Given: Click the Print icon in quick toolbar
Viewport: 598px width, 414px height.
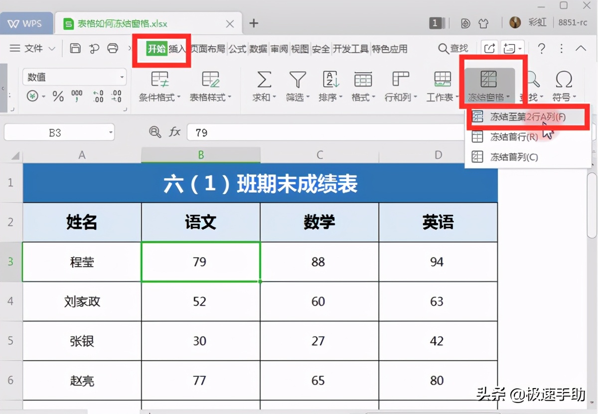Looking at the screenshot, I should [x=113, y=48].
